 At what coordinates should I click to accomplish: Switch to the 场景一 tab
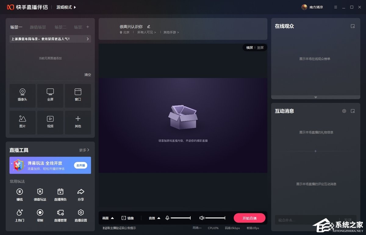point(16,27)
